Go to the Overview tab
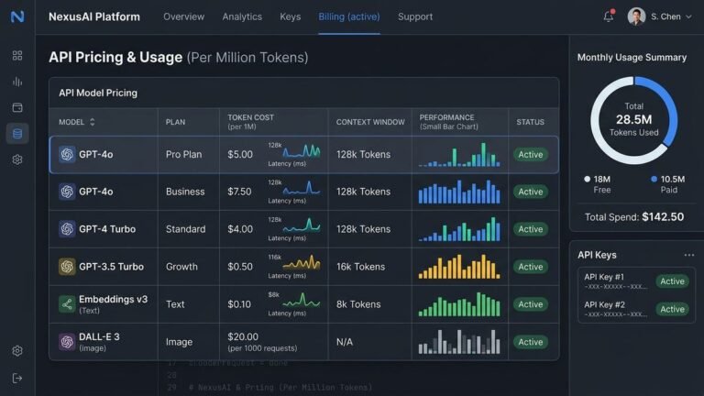 point(183,16)
